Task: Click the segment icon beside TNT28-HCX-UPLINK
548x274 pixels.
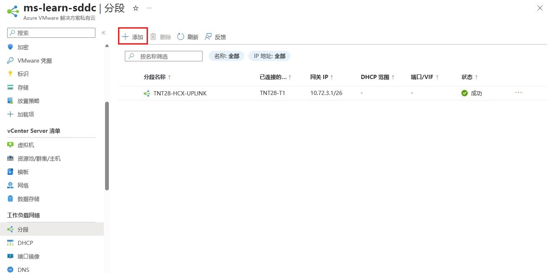Action: coord(147,93)
